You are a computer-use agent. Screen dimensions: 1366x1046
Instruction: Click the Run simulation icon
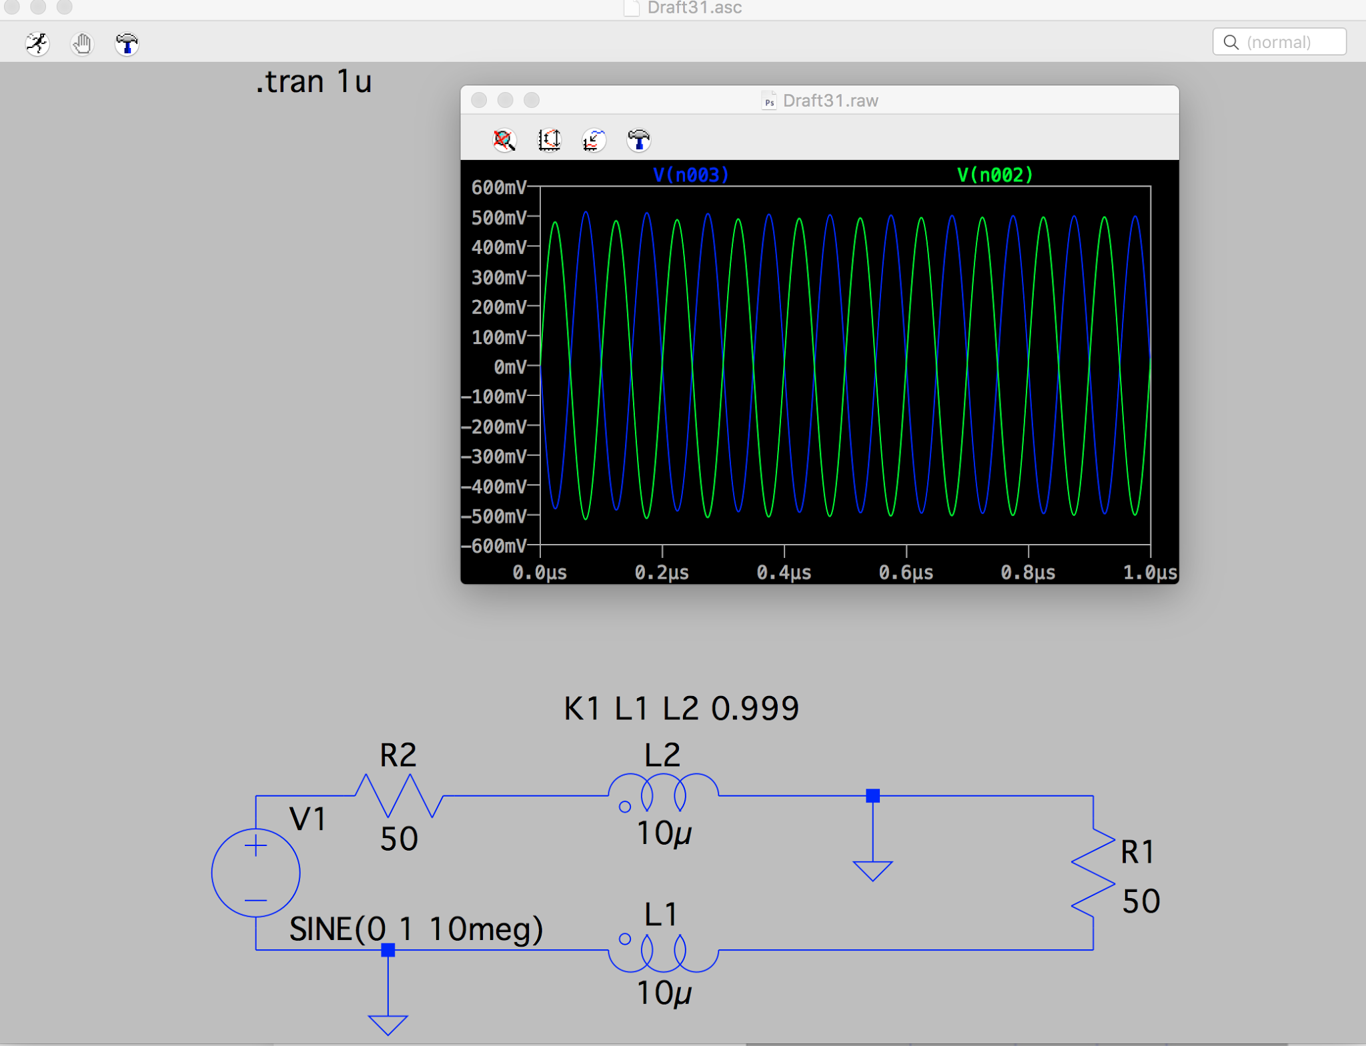(x=37, y=44)
